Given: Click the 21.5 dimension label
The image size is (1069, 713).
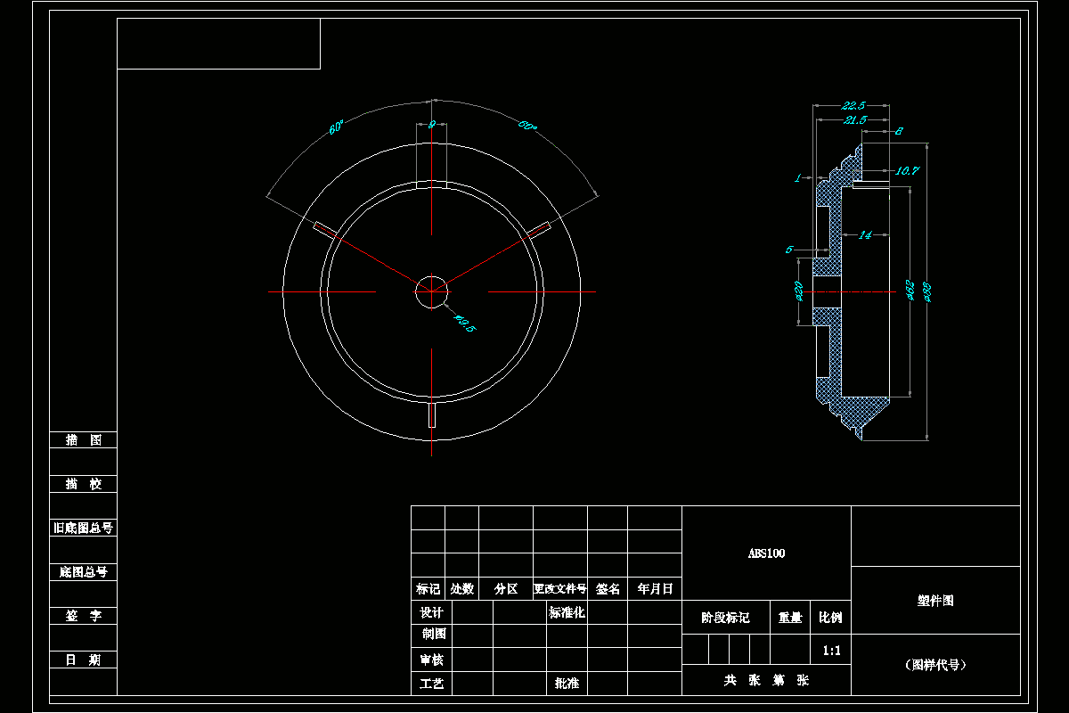Looking at the screenshot, I should click(854, 119).
